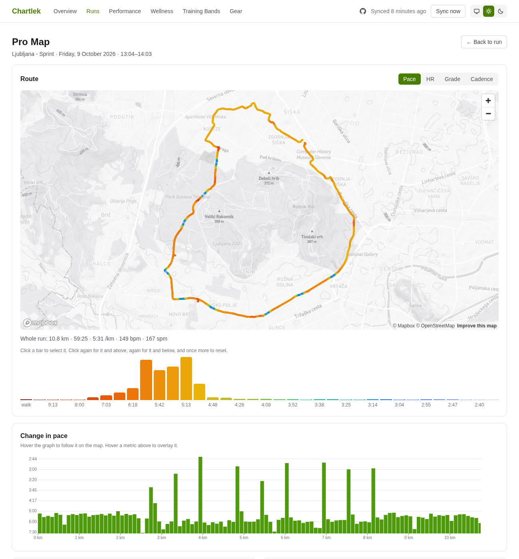Go to the Gear page
This screenshot has height=559, width=519.
click(x=236, y=11)
